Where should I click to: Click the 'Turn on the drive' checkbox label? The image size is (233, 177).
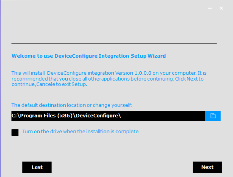point(80,131)
